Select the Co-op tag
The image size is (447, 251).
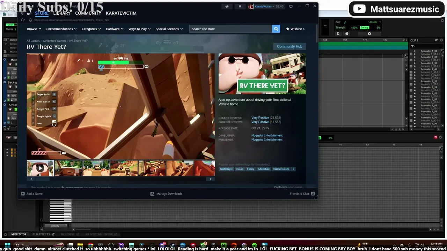pyautogui.click(x=240, y=169)
